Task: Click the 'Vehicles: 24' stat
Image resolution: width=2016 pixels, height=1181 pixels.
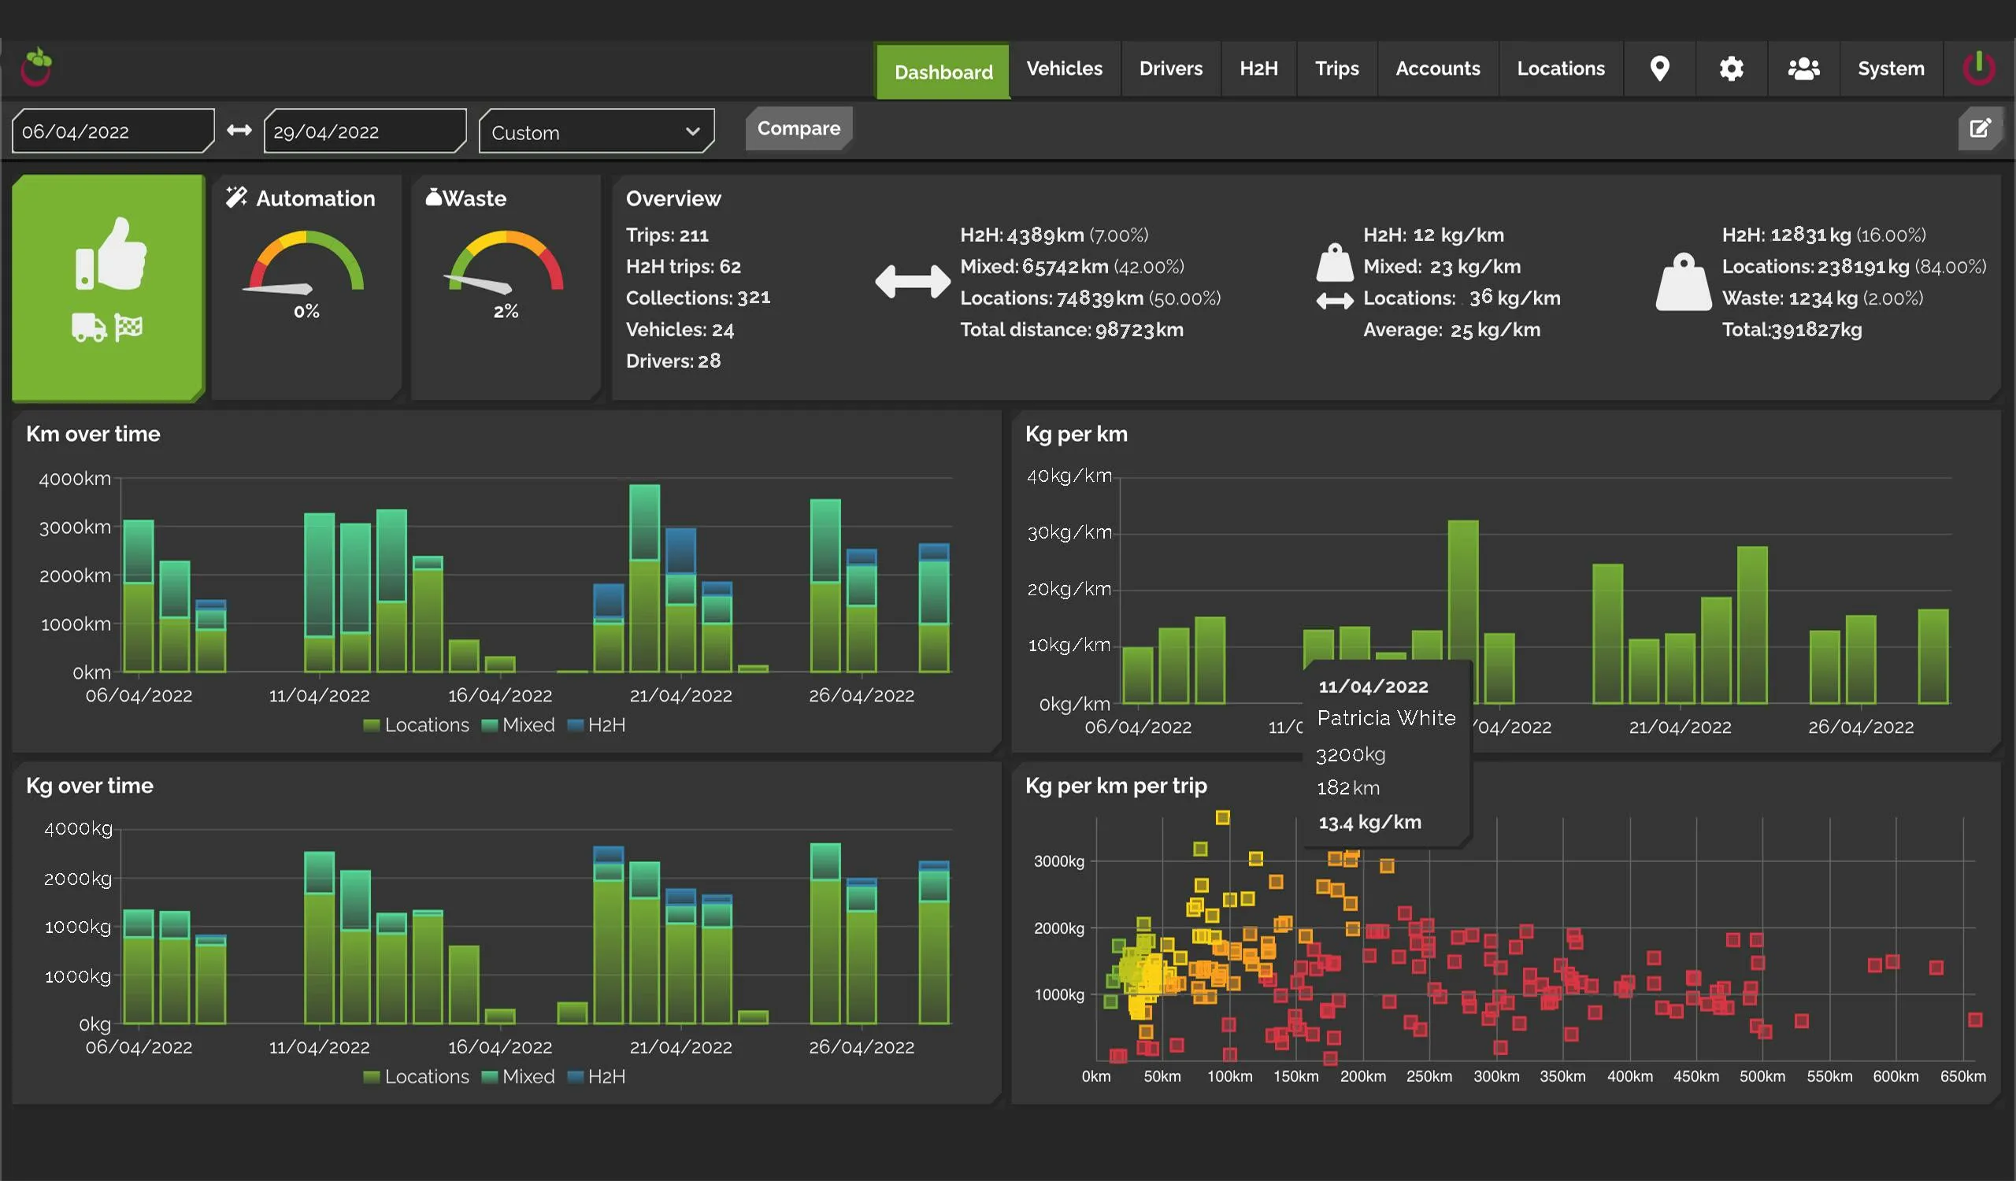Action: point(679,329)
